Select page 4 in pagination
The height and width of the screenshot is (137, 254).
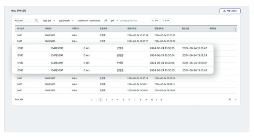pyautogui.click(x=118, y=100)
